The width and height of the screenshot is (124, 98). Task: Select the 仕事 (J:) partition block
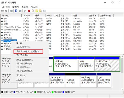tap(66, 64)
